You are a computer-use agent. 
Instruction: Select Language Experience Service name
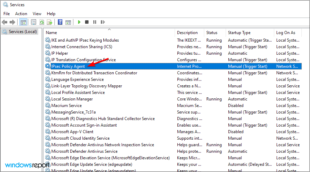[77, 79]
